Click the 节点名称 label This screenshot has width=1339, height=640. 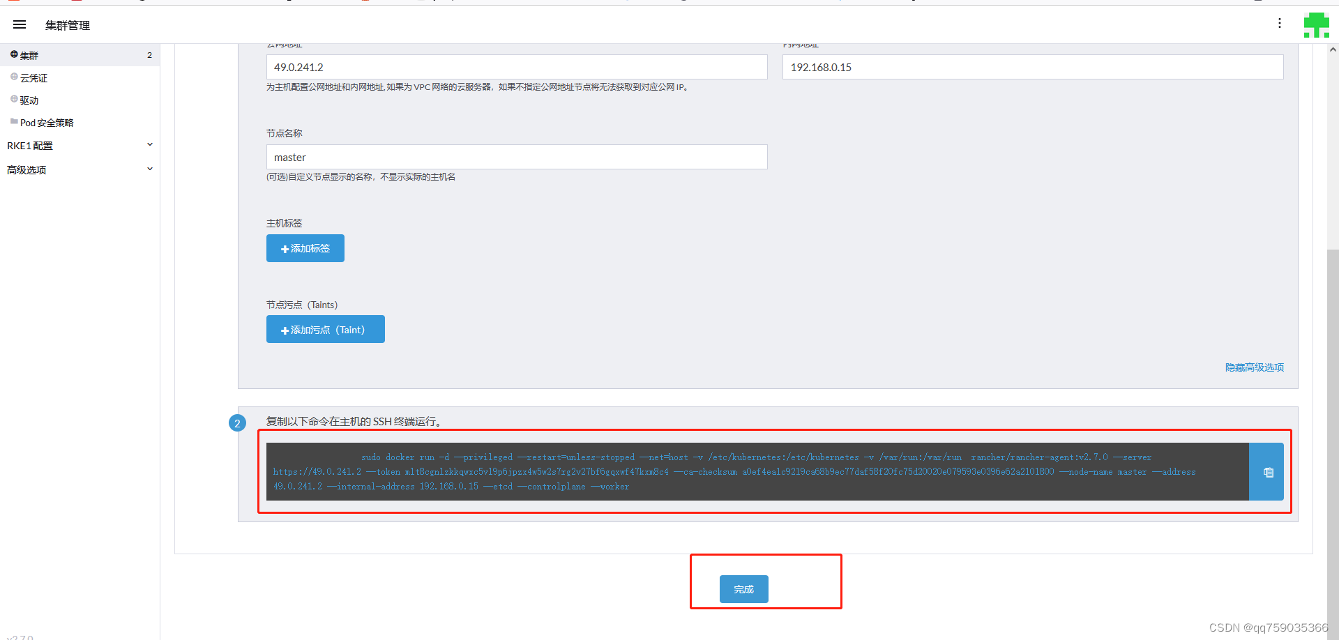point(285,133)
